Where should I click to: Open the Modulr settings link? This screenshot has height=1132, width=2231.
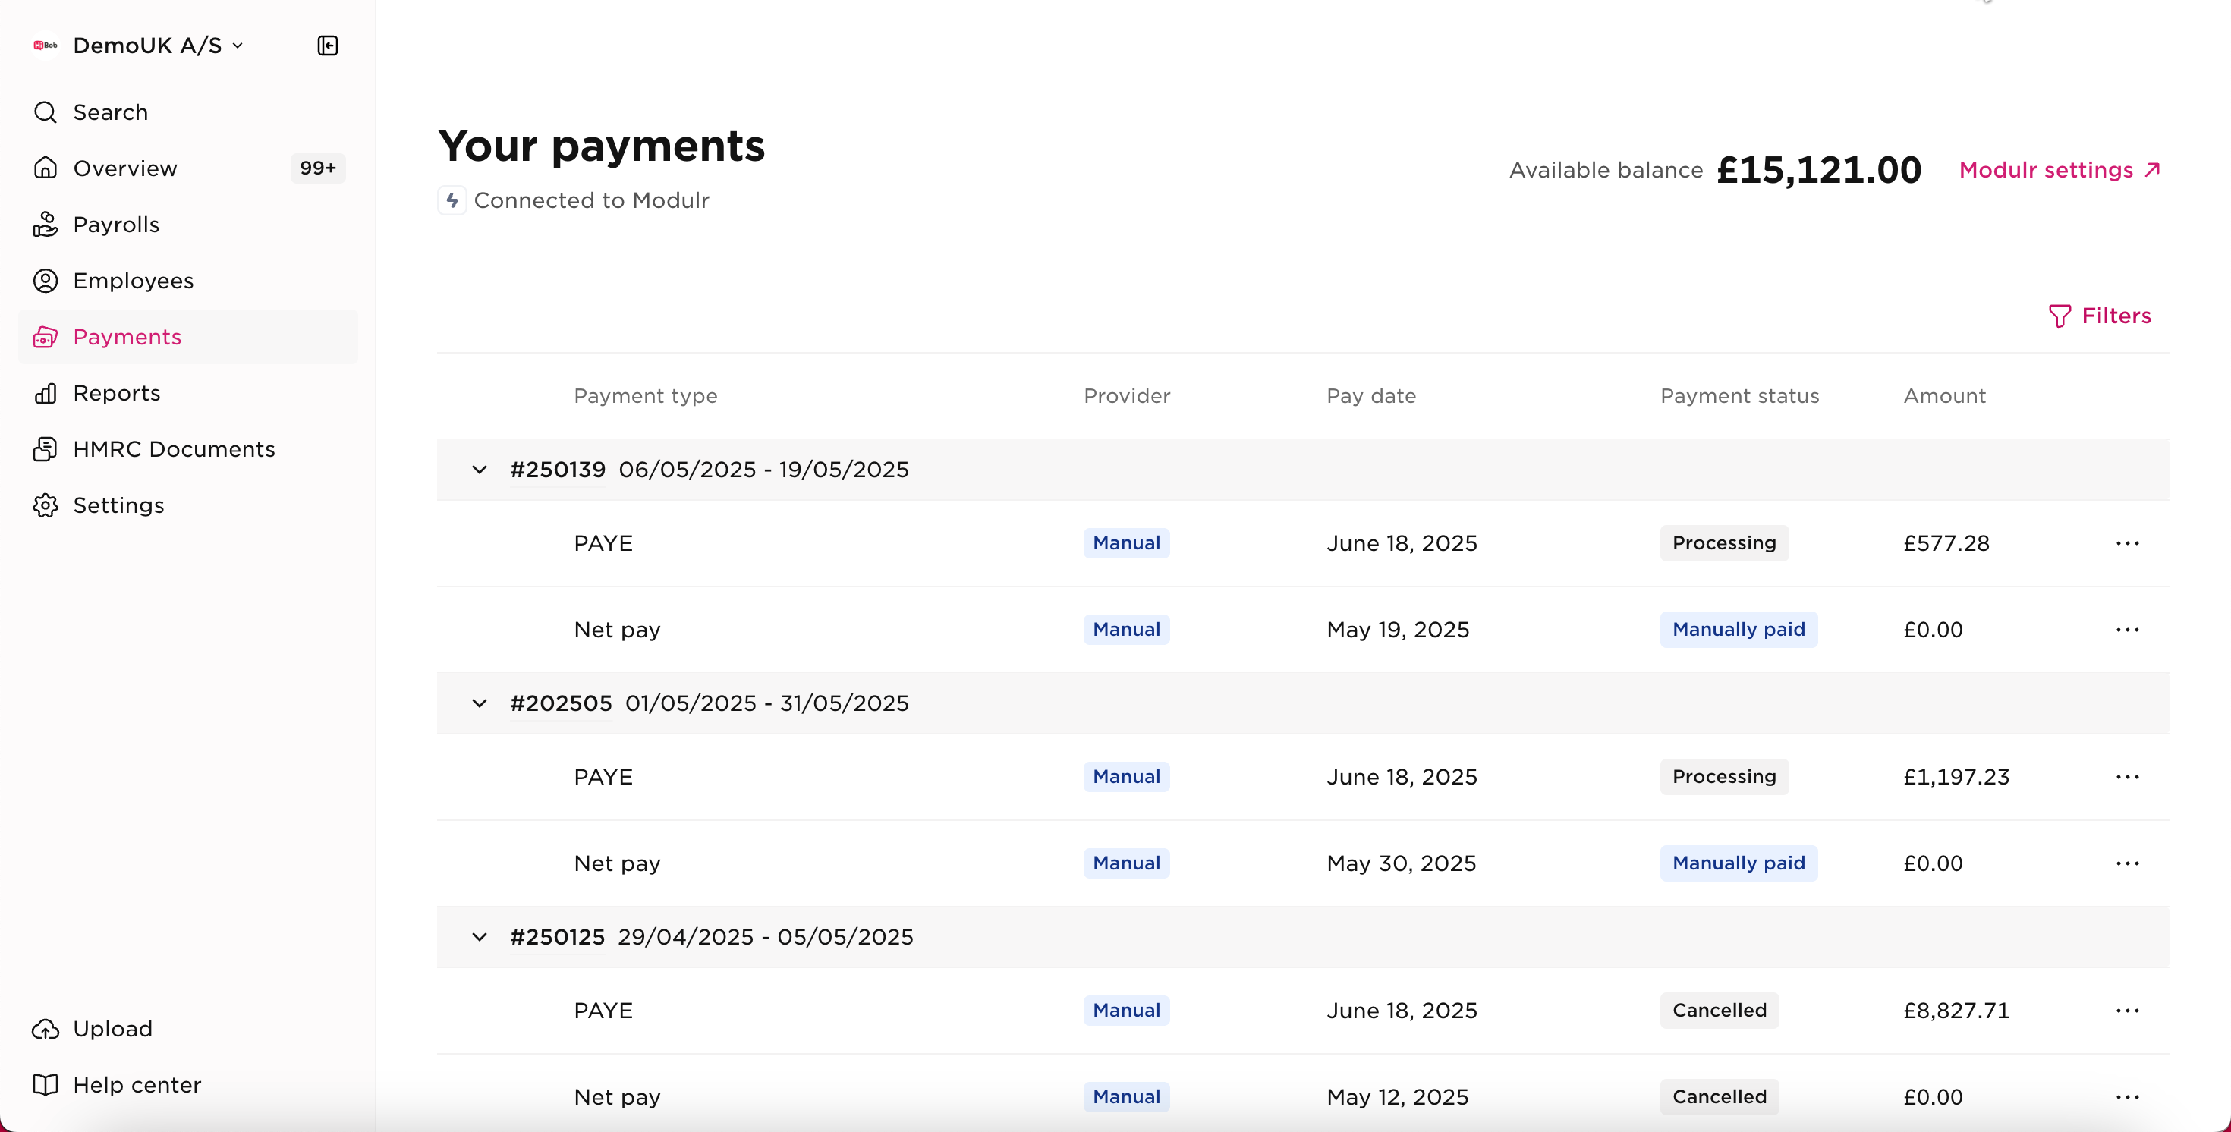point(2061,170)
